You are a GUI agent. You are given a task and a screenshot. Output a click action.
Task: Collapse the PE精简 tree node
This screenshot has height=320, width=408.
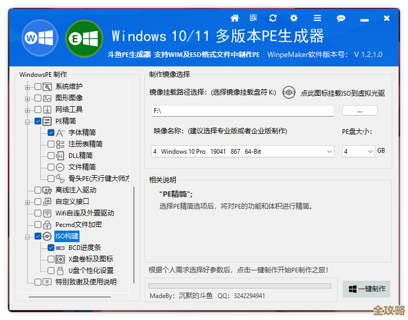pyautogui.click(x=27, y=122)
